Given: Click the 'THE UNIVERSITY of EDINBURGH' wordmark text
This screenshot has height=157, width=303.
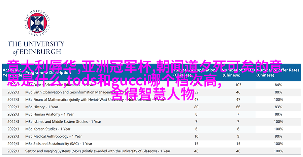Looking at the screenshot, I should (x=36, y=48).
